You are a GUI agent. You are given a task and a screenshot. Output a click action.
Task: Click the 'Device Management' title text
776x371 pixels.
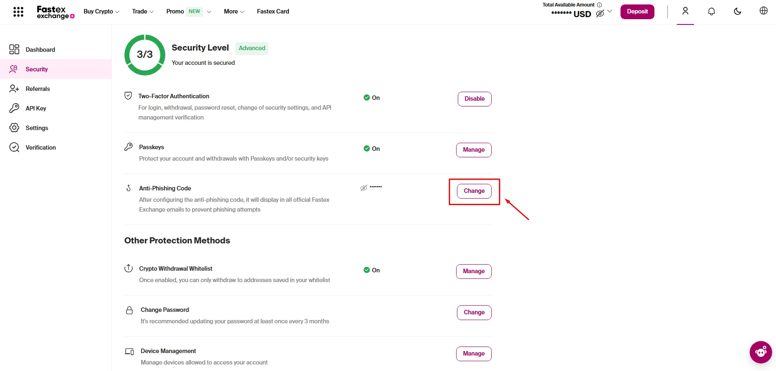click(168, 351)
